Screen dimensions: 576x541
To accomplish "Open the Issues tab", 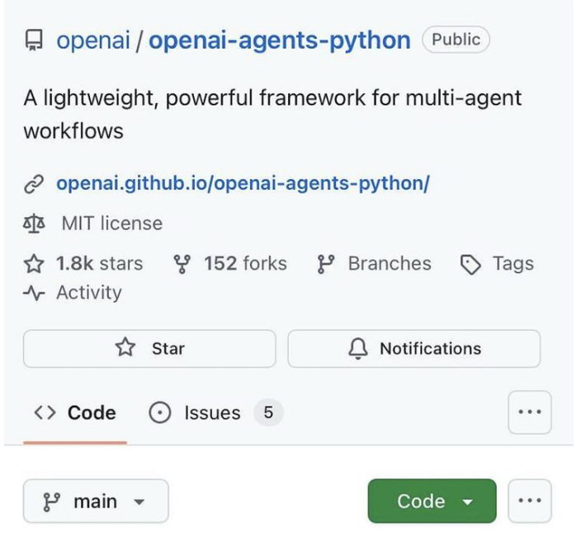I will pos(212,412).
